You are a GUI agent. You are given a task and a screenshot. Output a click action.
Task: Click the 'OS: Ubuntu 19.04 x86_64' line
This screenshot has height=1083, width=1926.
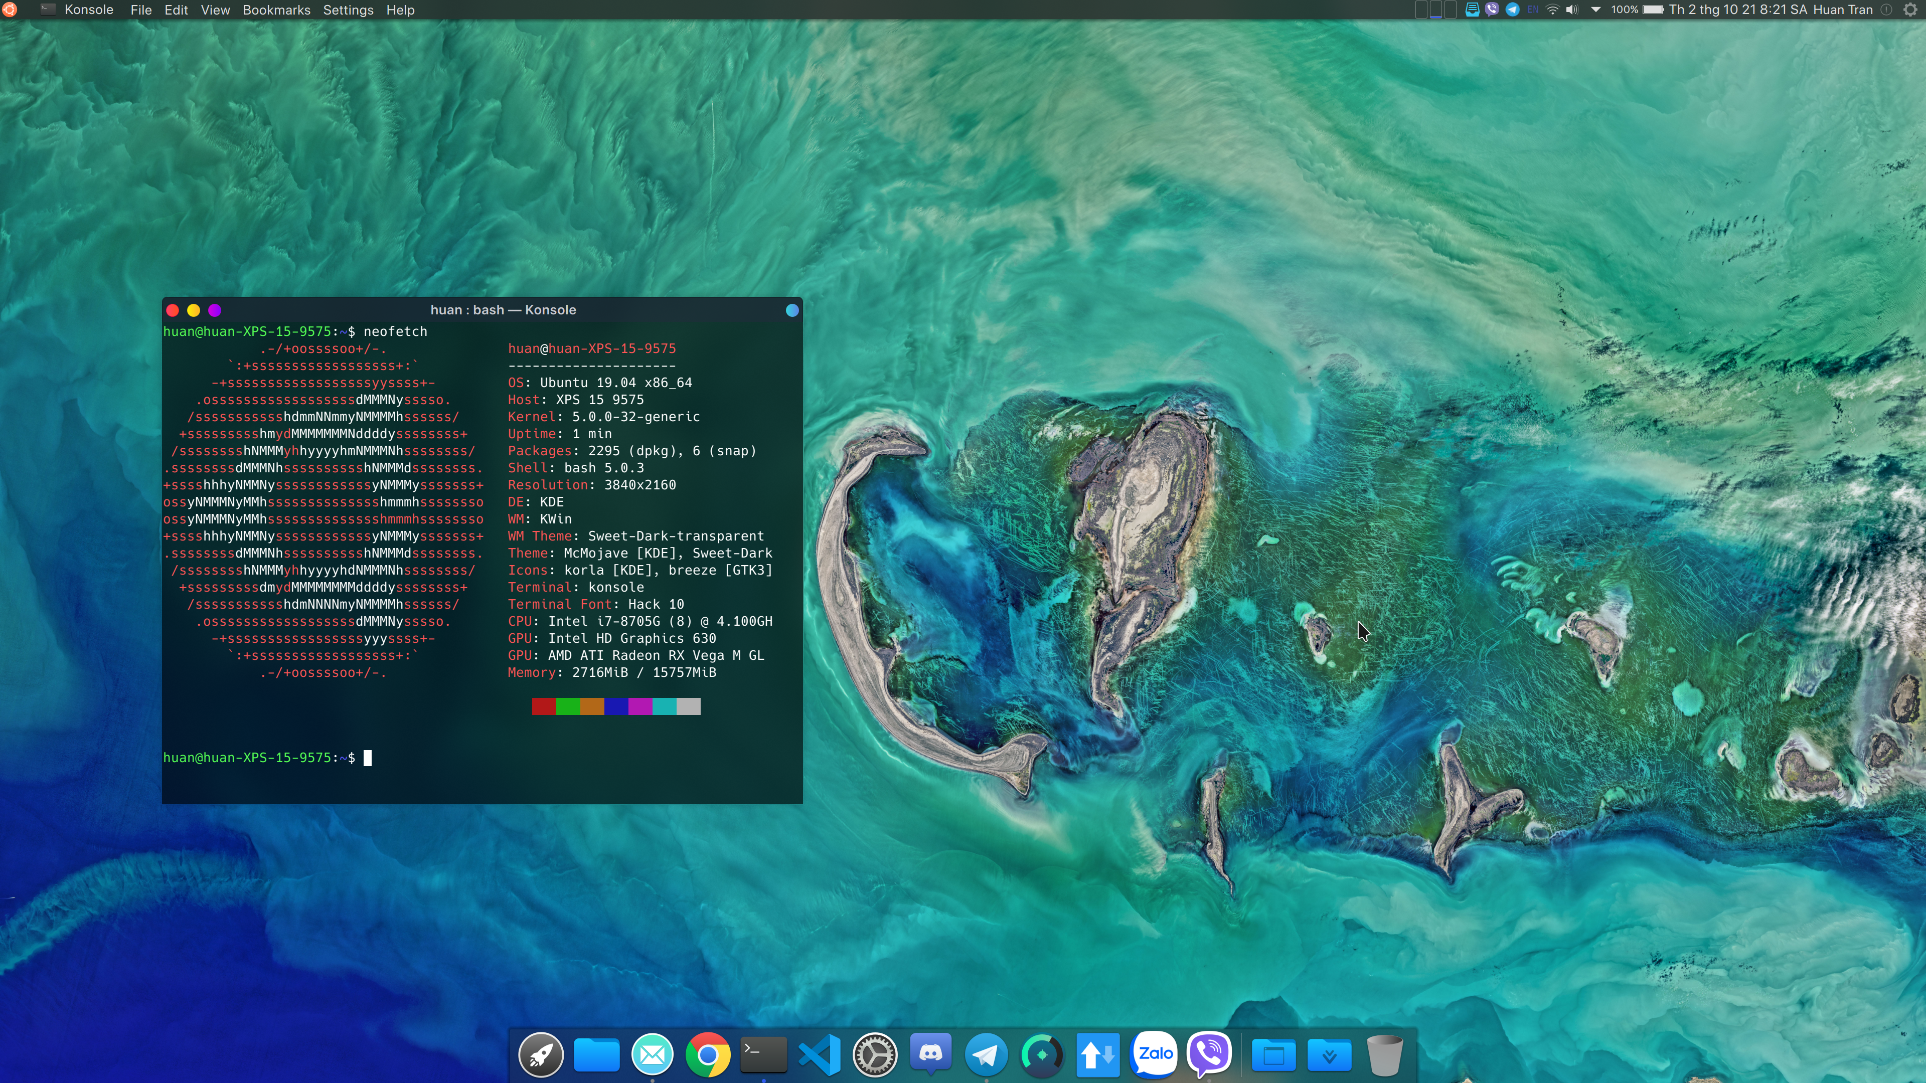tap(600, 383)
